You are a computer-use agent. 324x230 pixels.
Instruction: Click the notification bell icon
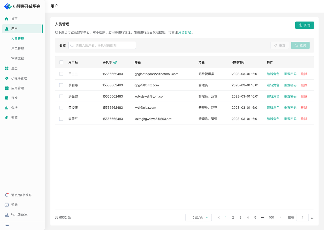pyautogui.click(x=7, y=195)
